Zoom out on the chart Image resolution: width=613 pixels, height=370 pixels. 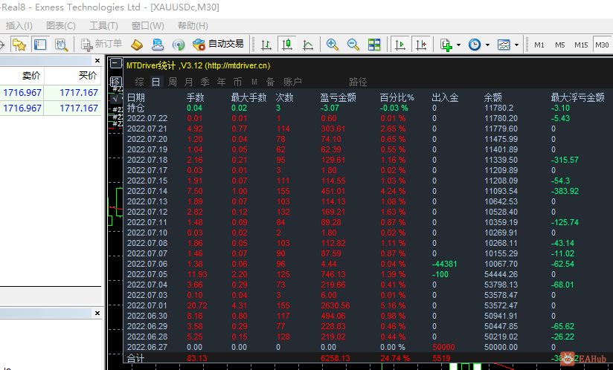click(x=353, y=45)
